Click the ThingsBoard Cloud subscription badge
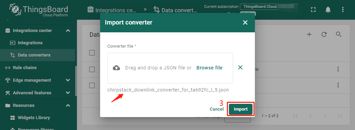 tap(269, 6)
